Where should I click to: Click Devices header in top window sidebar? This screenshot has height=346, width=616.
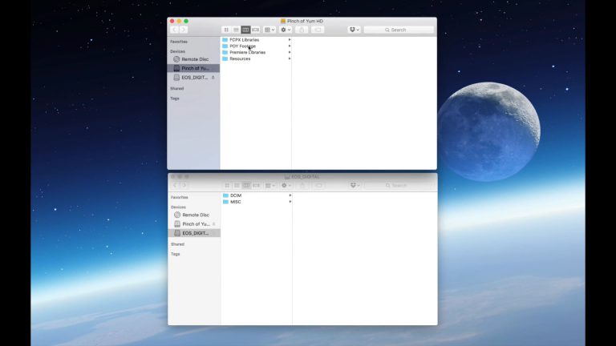177,51
